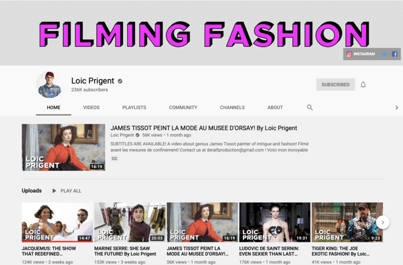Viewport: 403px width, 265px height.
Task: Open featured James Tissot video thumbnail
Action: click(63, 147)
